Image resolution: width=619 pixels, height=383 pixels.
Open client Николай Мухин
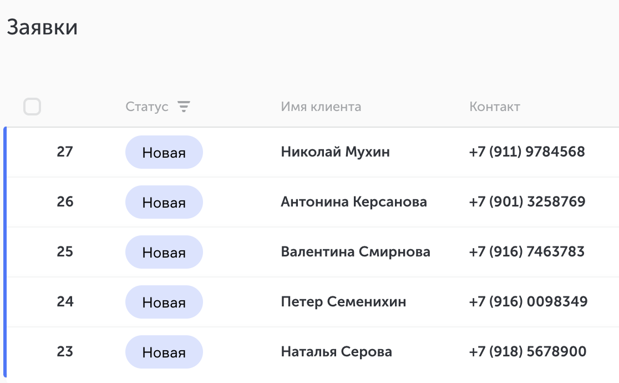335,152
